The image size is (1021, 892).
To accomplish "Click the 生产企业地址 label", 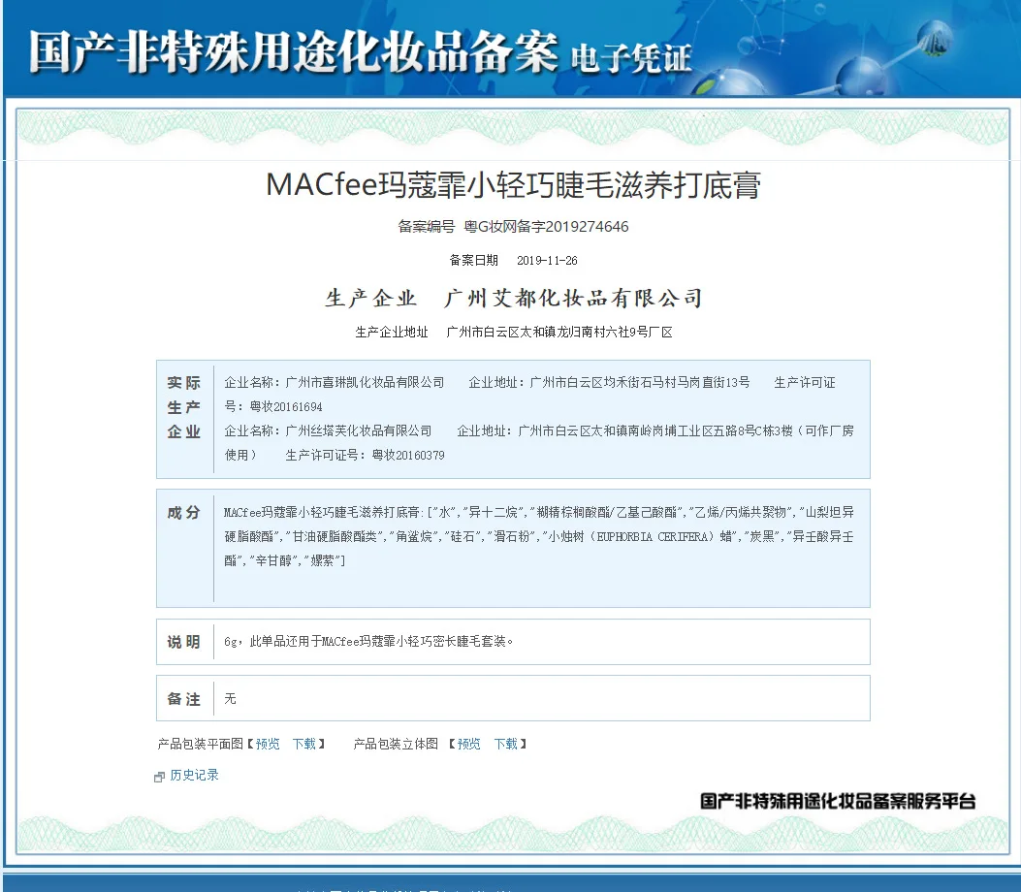I will coord(392,332).
